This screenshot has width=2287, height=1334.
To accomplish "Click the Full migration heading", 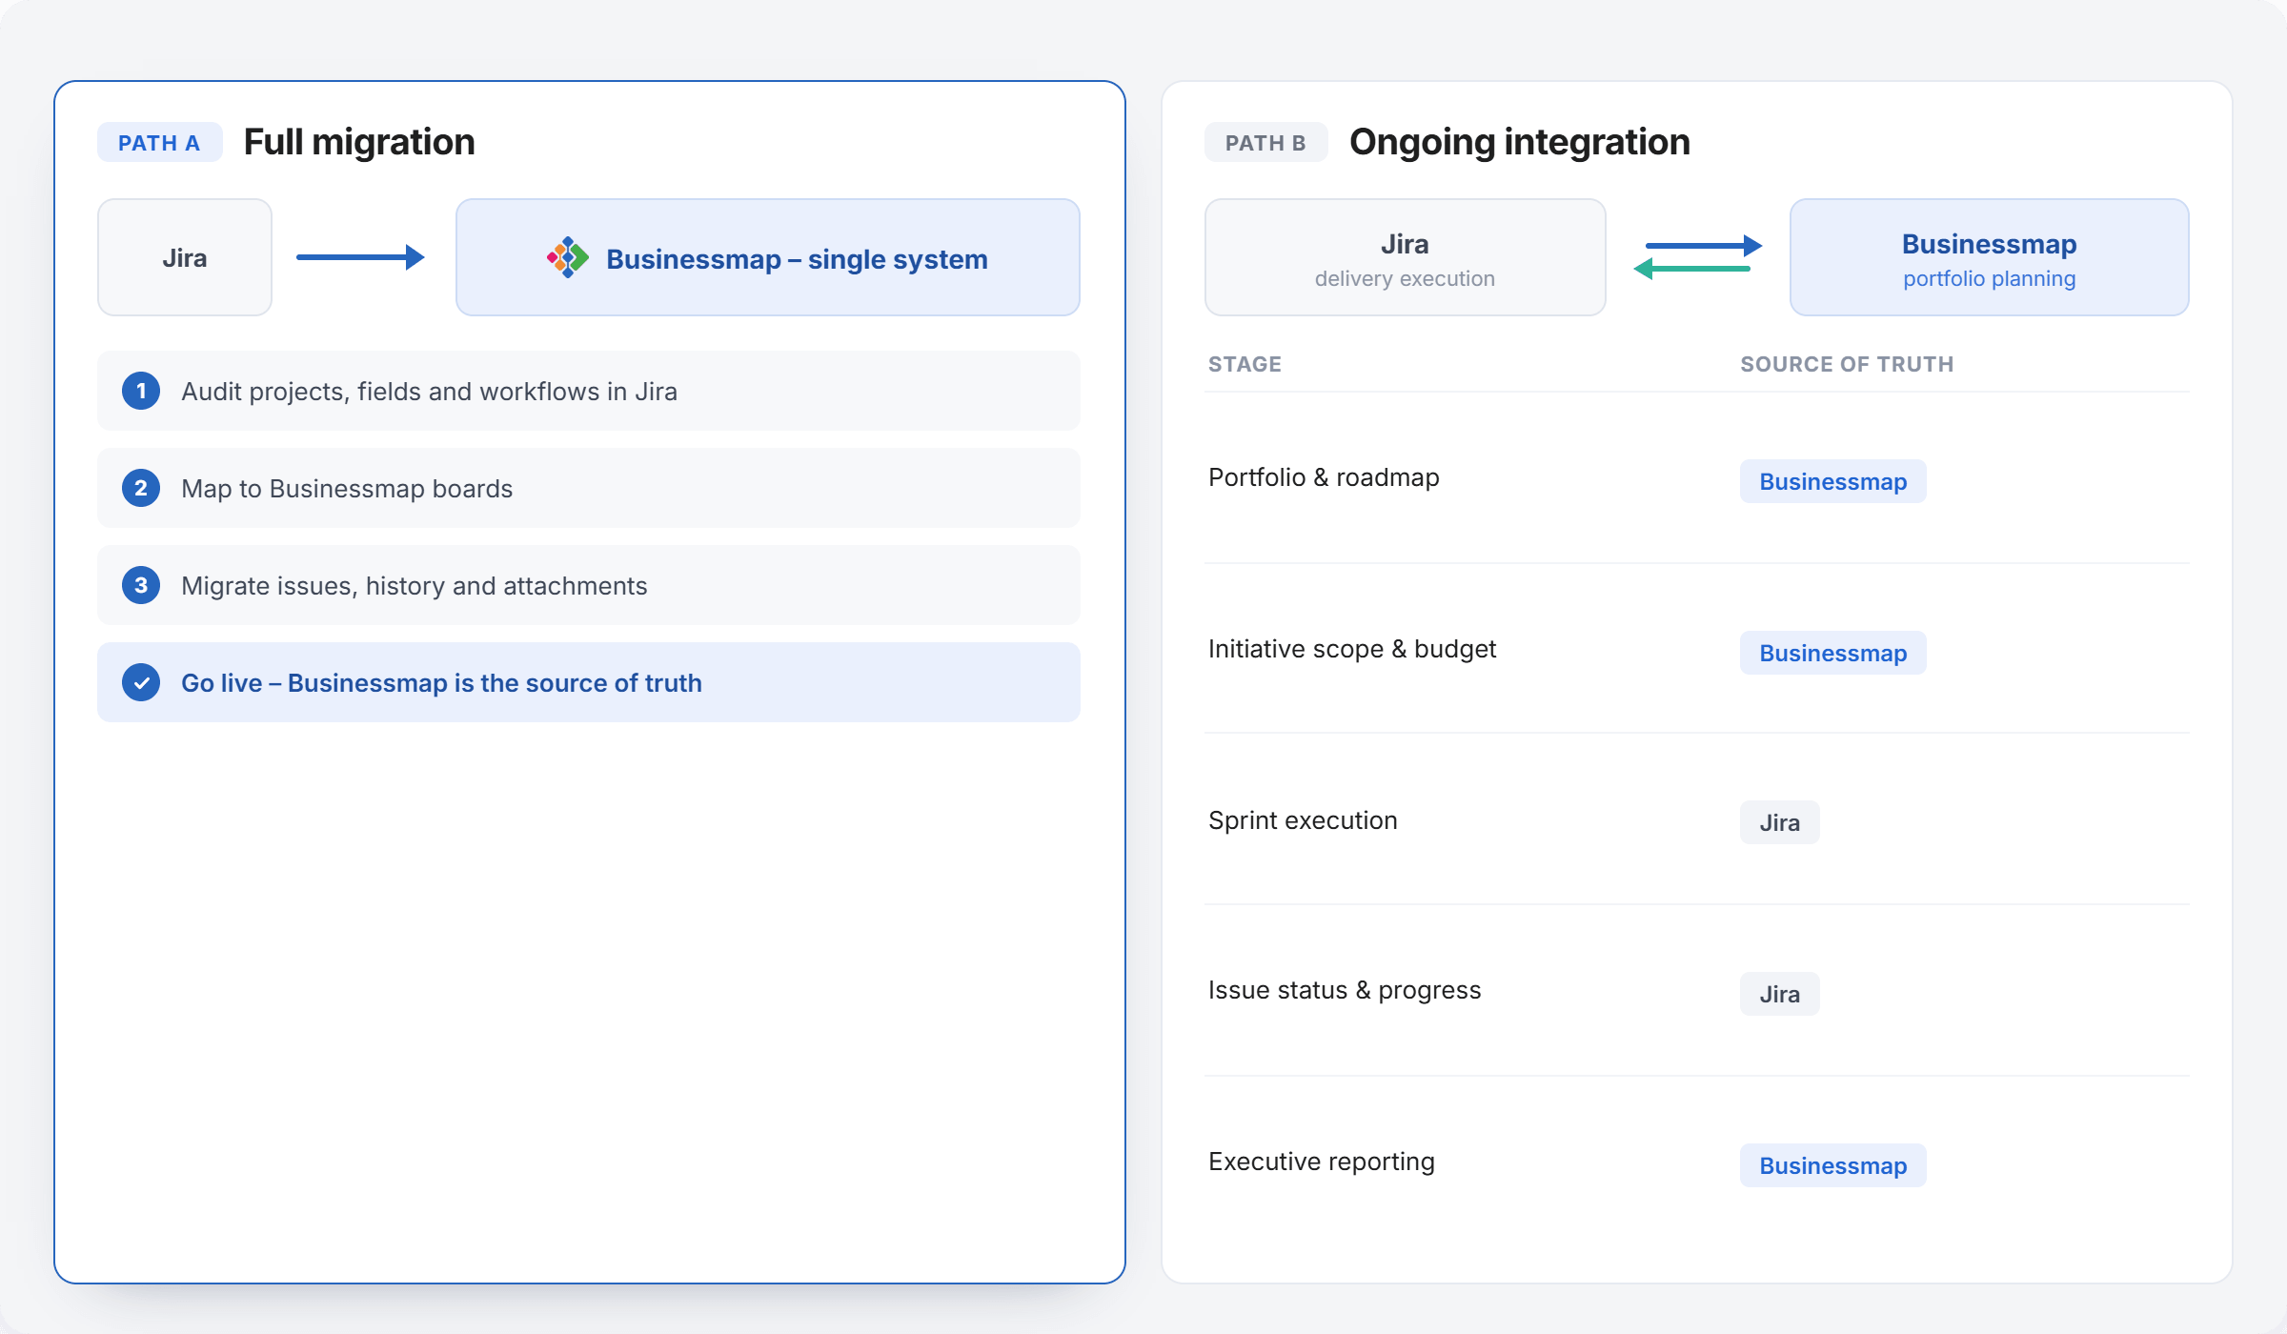I will [359, 142].
